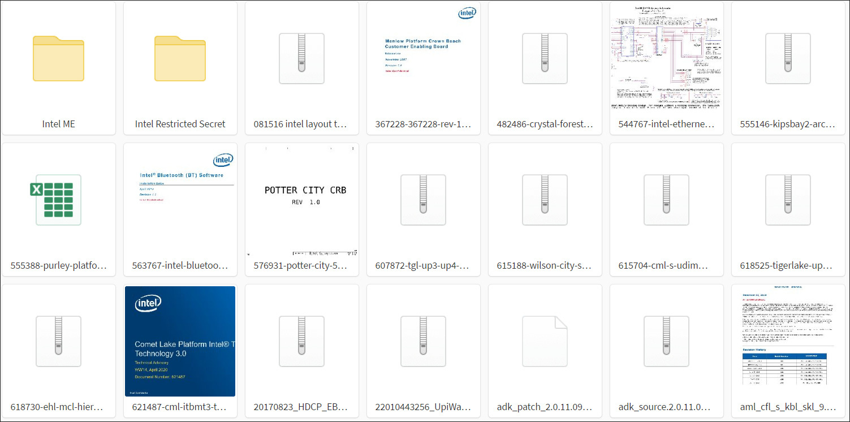Screen dimensions: 850x422
Task: Open the Intel ME folder
Action: 58,59
